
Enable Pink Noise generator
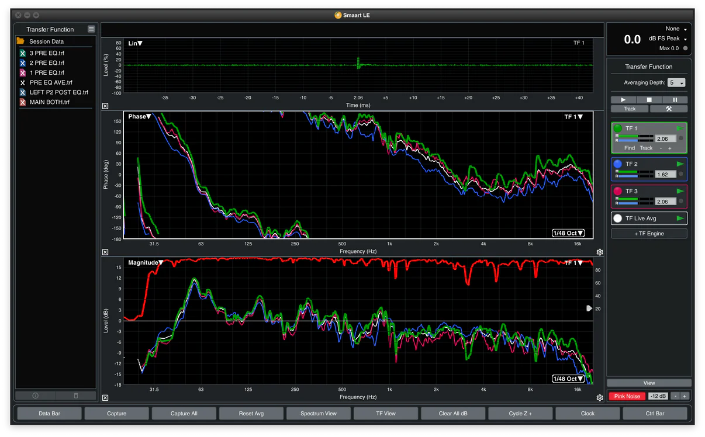627,396
